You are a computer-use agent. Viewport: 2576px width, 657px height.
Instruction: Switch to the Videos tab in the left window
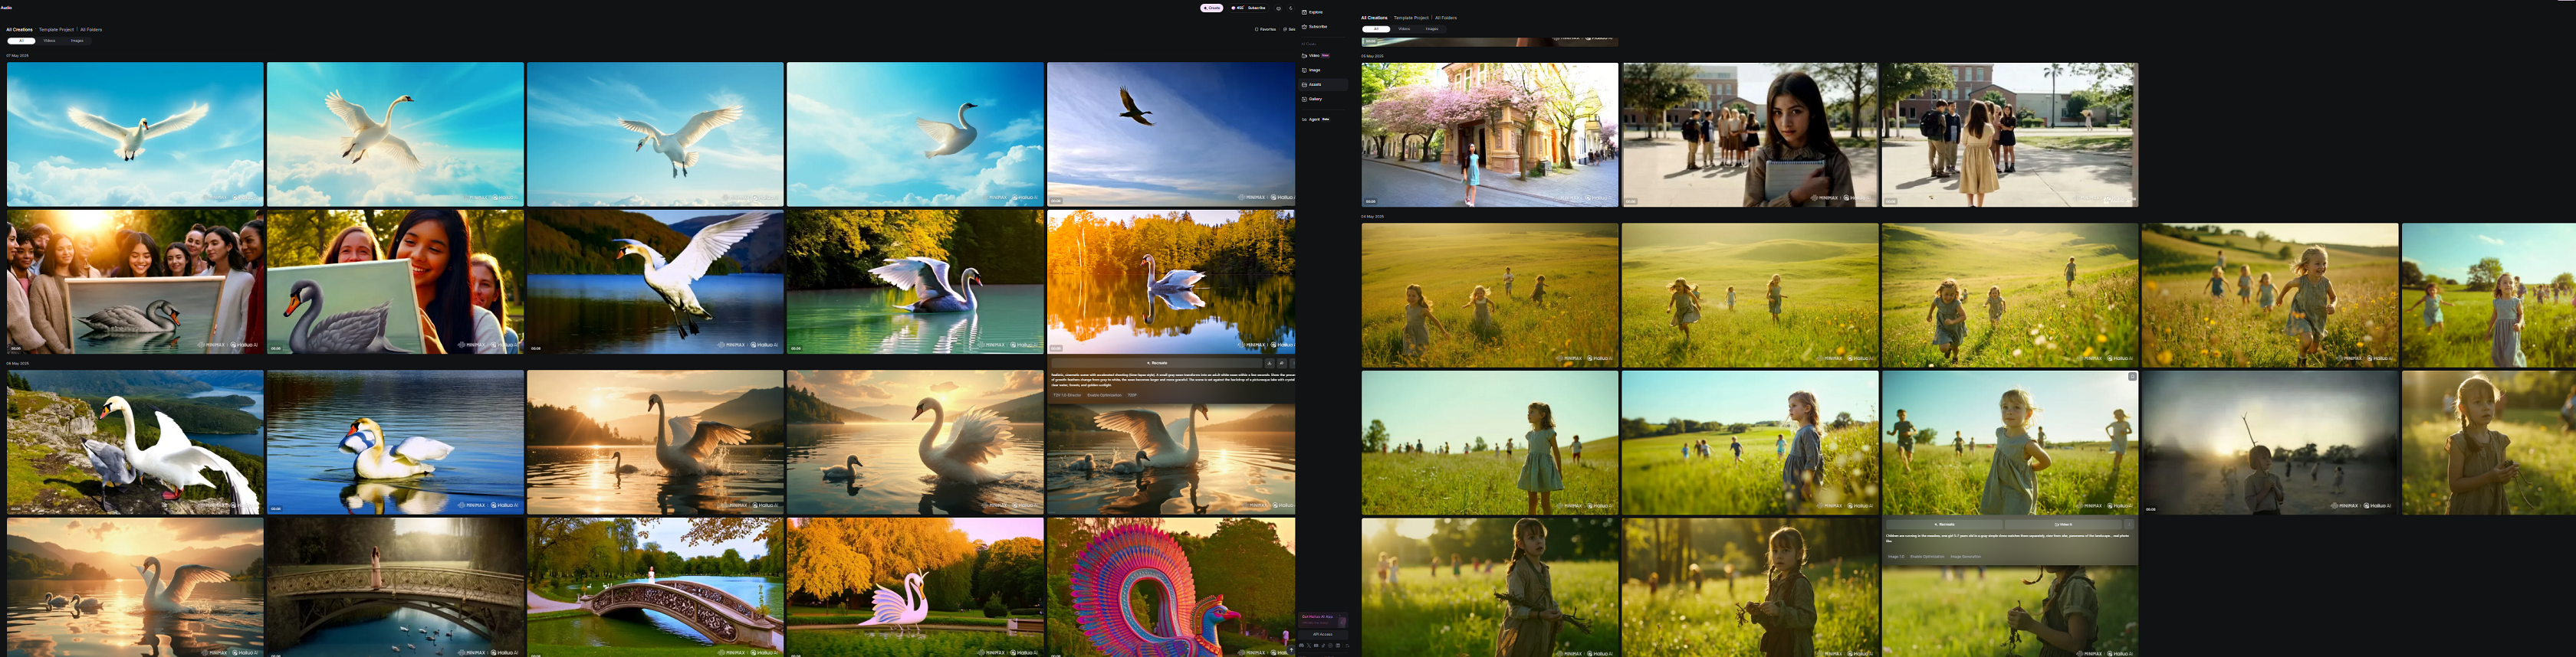click(49, 41)
